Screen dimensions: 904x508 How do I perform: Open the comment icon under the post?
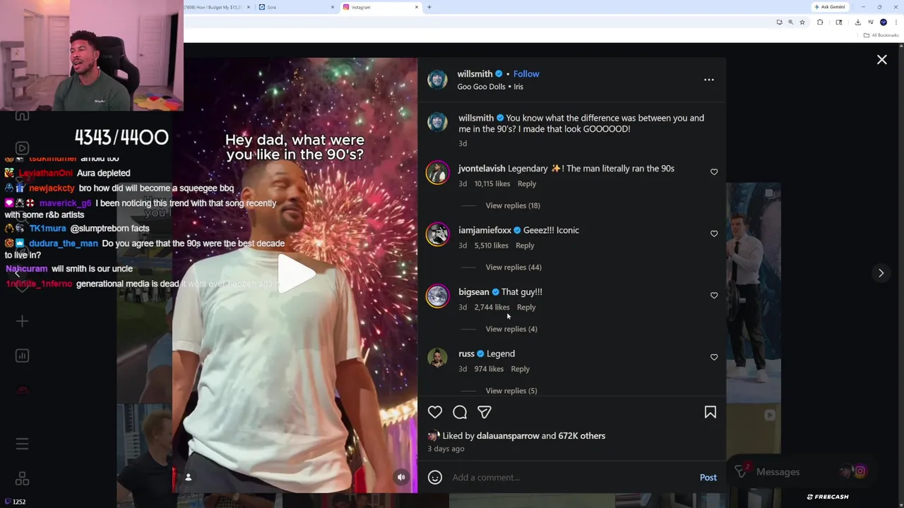tap(460, 412)
